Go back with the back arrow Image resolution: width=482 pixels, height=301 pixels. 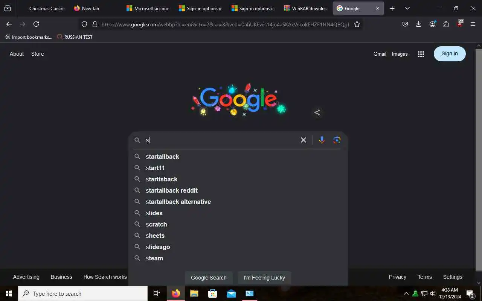click(x=9, y=24)
